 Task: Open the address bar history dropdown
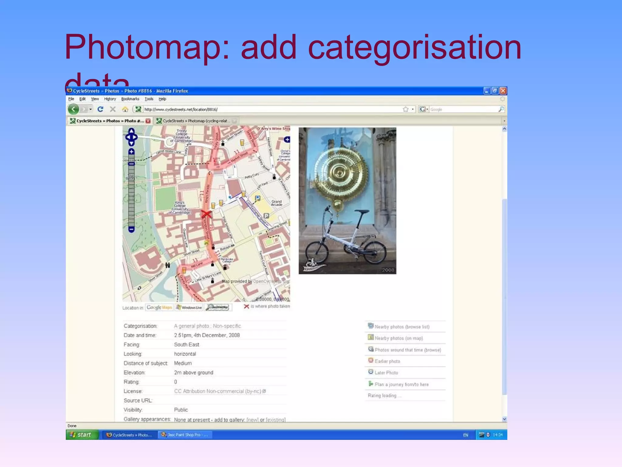point(413,109)
